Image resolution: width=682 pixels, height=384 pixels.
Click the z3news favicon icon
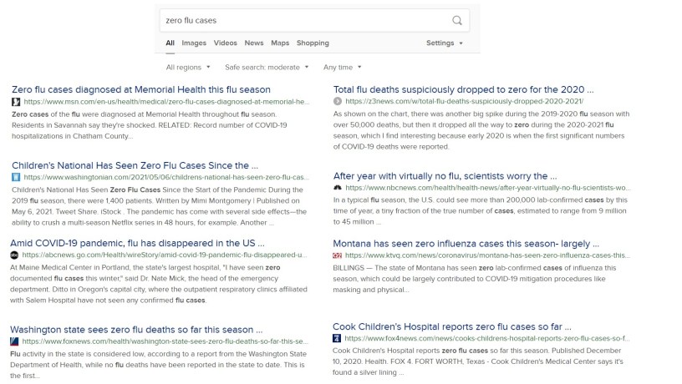pyautogui.click(x=337, y=100)
